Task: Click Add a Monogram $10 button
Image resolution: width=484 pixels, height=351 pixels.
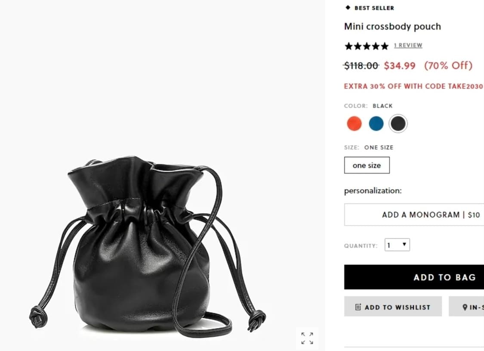Action: (414, 215)
